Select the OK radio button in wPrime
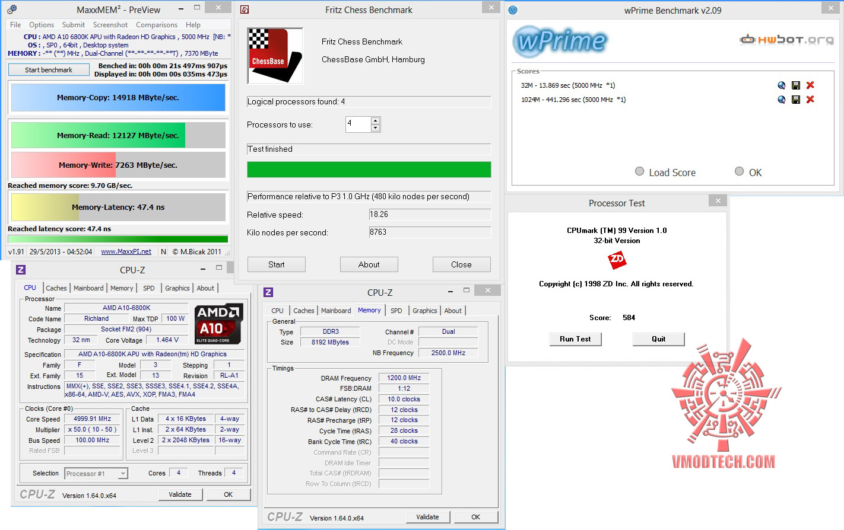Viewport: 844px width, 530px height. (x=739, y=171)
